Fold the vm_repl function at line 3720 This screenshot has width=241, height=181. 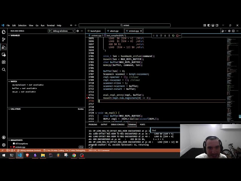tap(96, 113)
